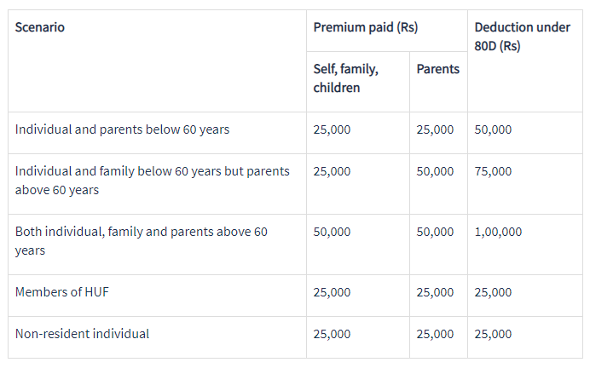The height and width of the screenshot is (368, 590).
Task: Click the 50,000 deduction in the first data row
Action: point(493,129)
